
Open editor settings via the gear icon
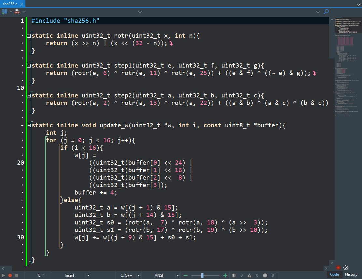coord(345,268)
